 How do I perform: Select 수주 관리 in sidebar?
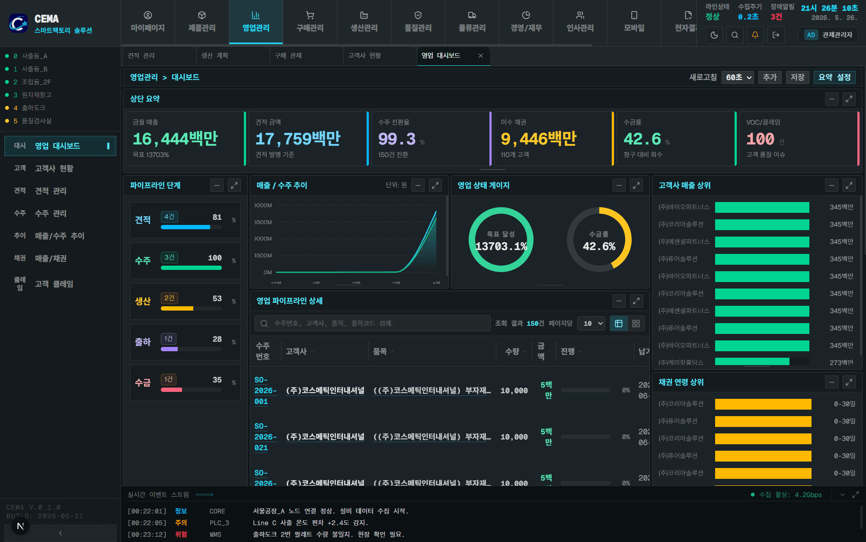click(x=60, y=213)
